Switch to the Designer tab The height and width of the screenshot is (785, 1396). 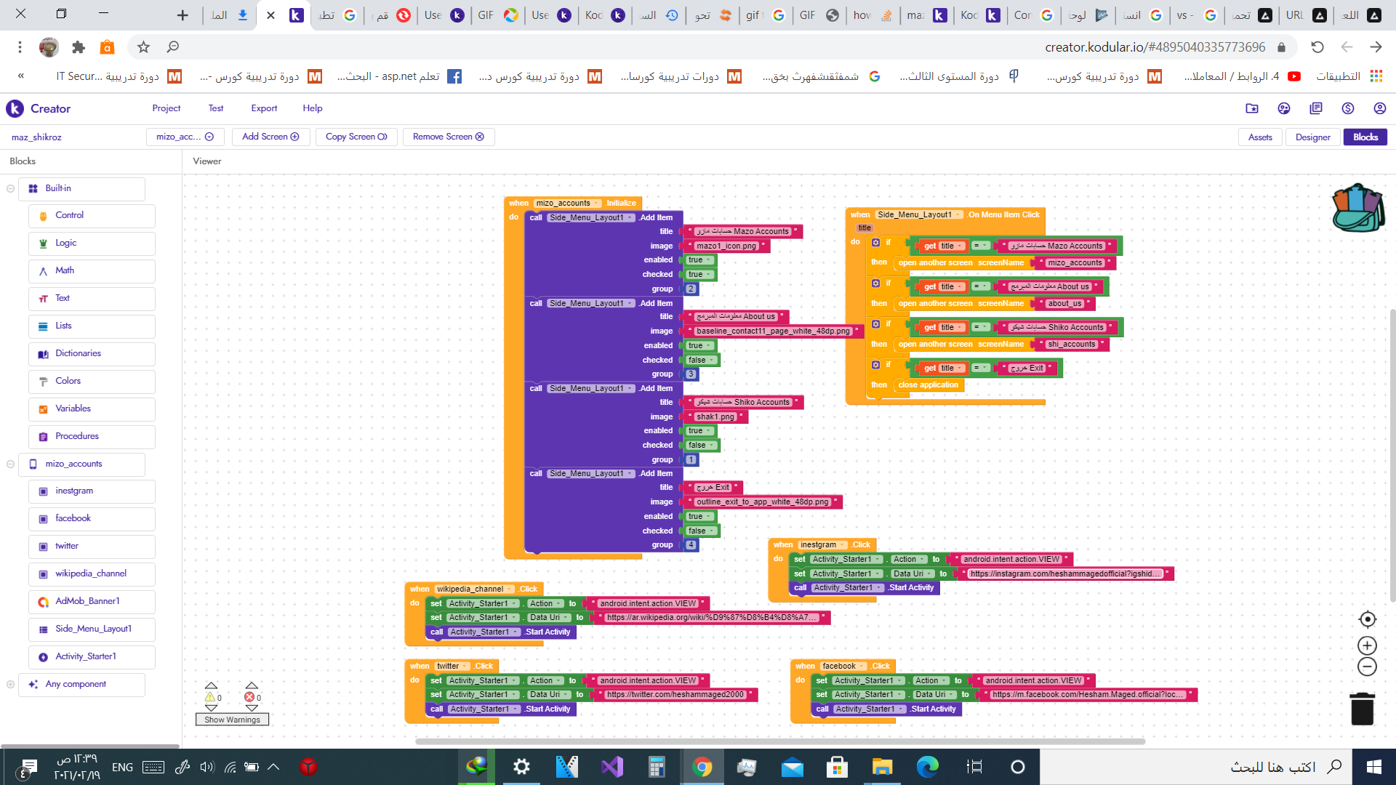tap(1312, 137)
